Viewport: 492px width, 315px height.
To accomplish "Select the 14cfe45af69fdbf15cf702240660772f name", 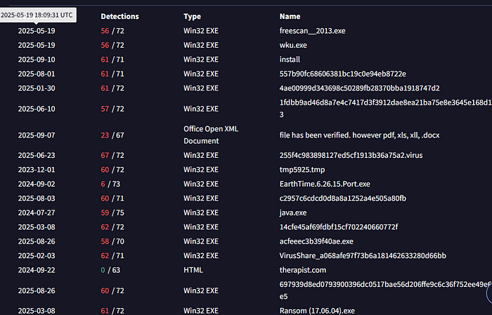I will pyautogui.click(x=339, y=227).
